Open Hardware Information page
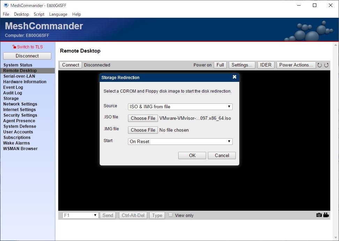Image resolution: width=339 pixels, height=241 pixels. coord(25,82)
